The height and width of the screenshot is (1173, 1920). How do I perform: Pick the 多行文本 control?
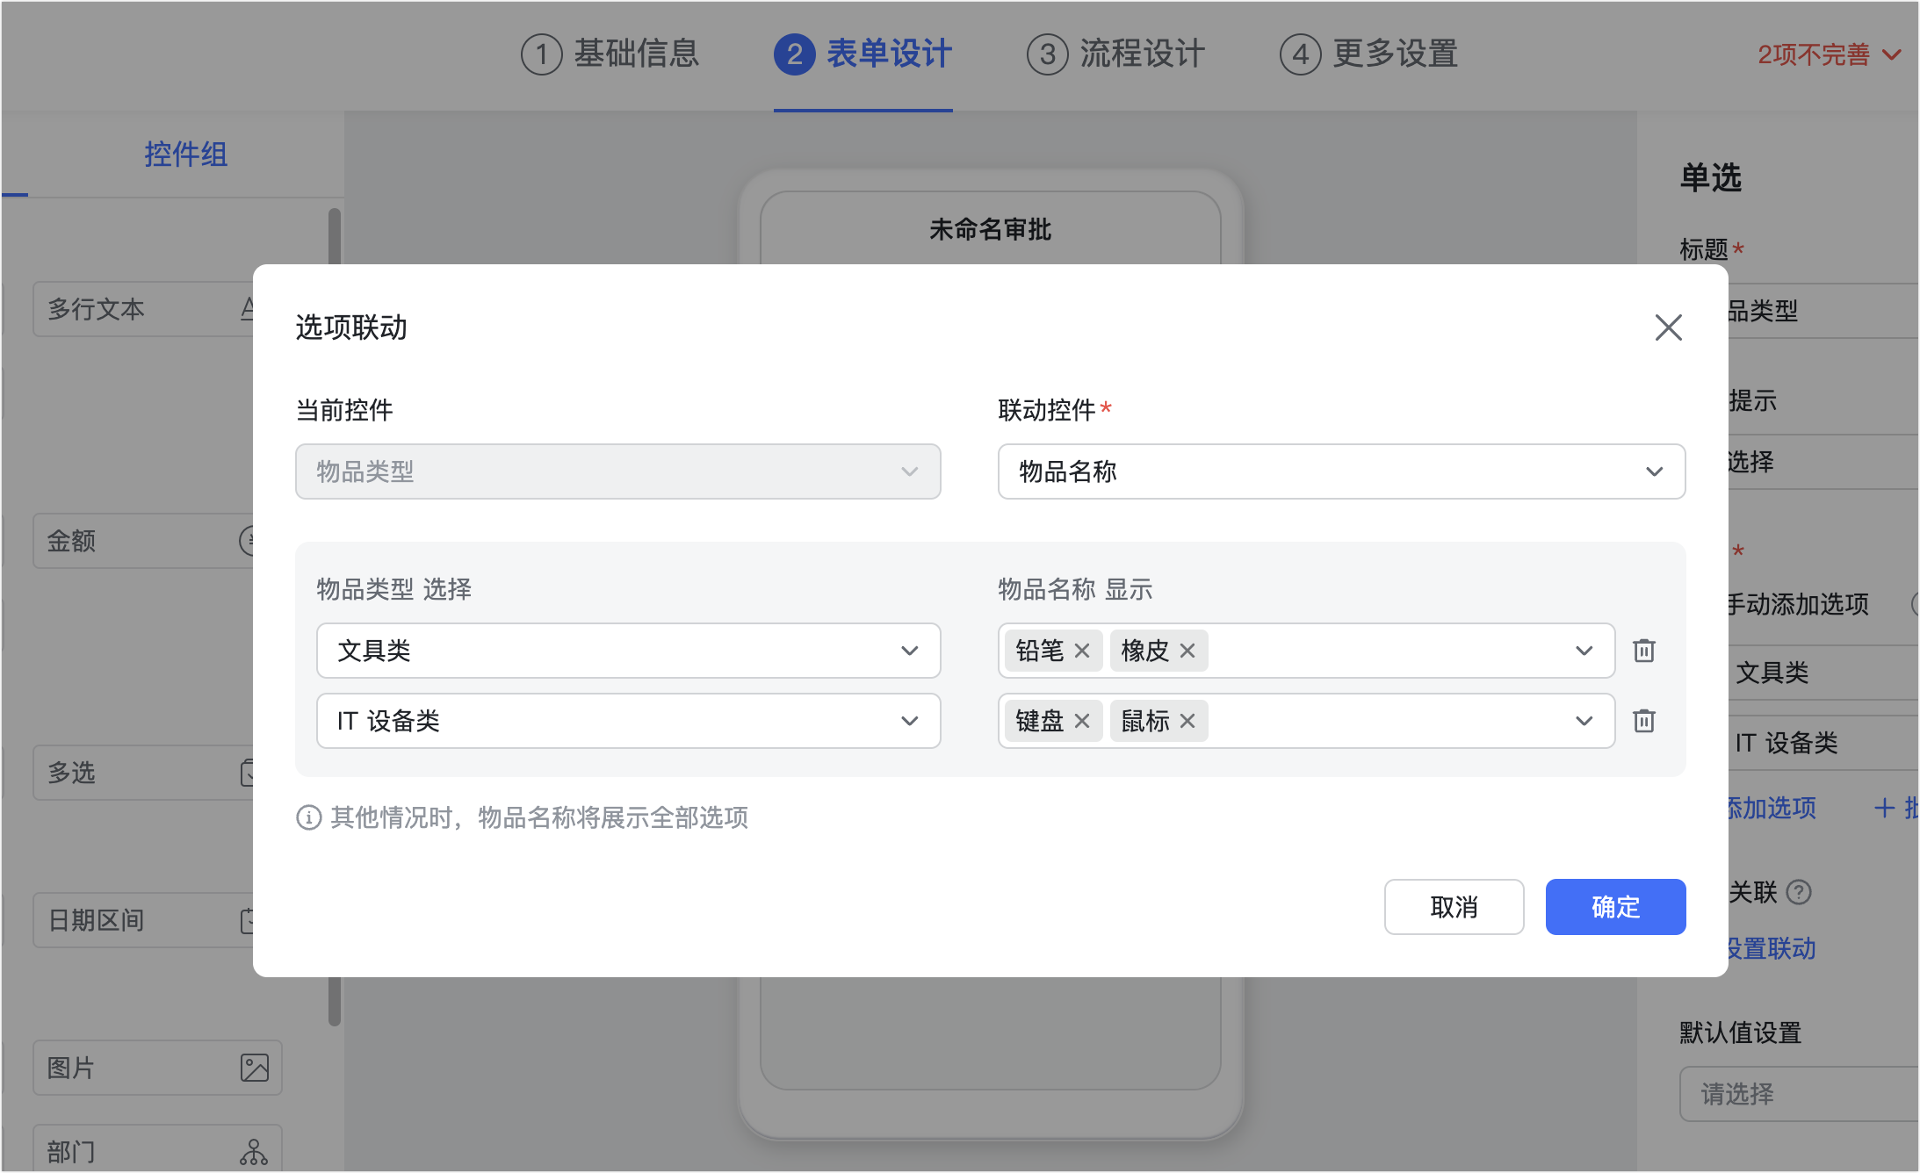143,309
